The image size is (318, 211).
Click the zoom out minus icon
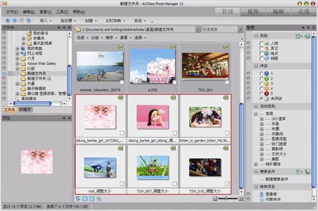pyautogui.click(x=215, y=199)
